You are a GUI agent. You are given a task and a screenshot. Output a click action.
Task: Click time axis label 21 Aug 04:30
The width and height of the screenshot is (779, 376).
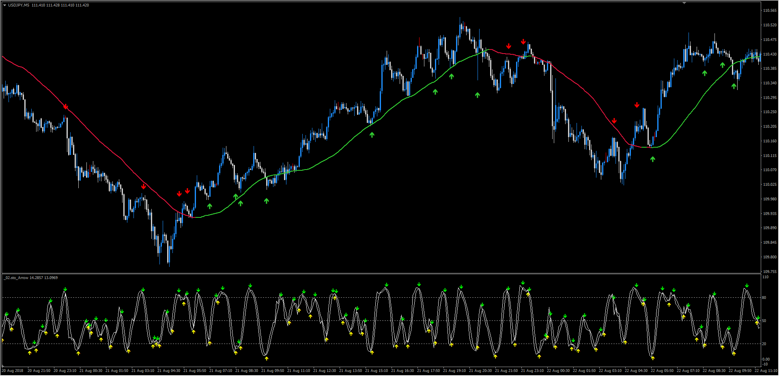point(169,371)
